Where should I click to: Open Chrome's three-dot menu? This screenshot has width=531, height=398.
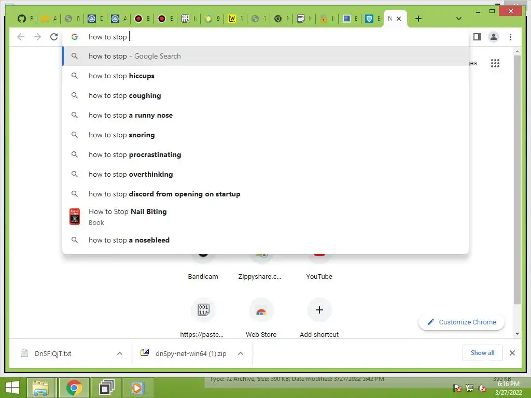[510, 37]
